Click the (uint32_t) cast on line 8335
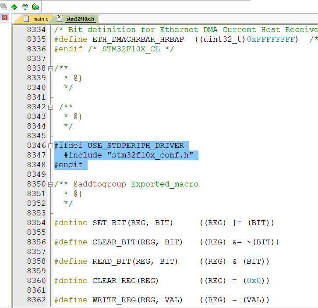Viewport: 318px width, 308px height. [x=223, y=39]
